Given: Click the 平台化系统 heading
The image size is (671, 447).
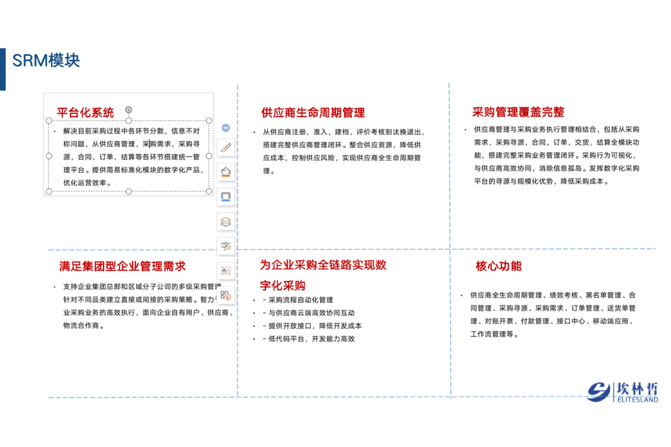Looking at the screenshot, I should (x=86, y=112).
